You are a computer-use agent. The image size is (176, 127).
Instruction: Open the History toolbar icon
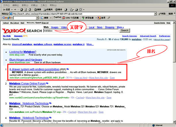point(66,10)
